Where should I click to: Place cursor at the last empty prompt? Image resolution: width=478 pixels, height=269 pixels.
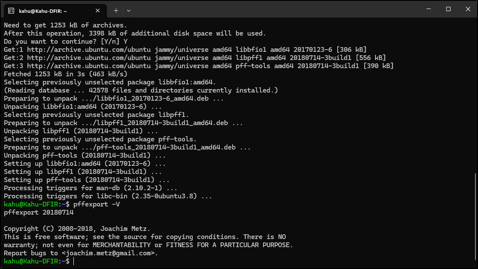(74, 261)
